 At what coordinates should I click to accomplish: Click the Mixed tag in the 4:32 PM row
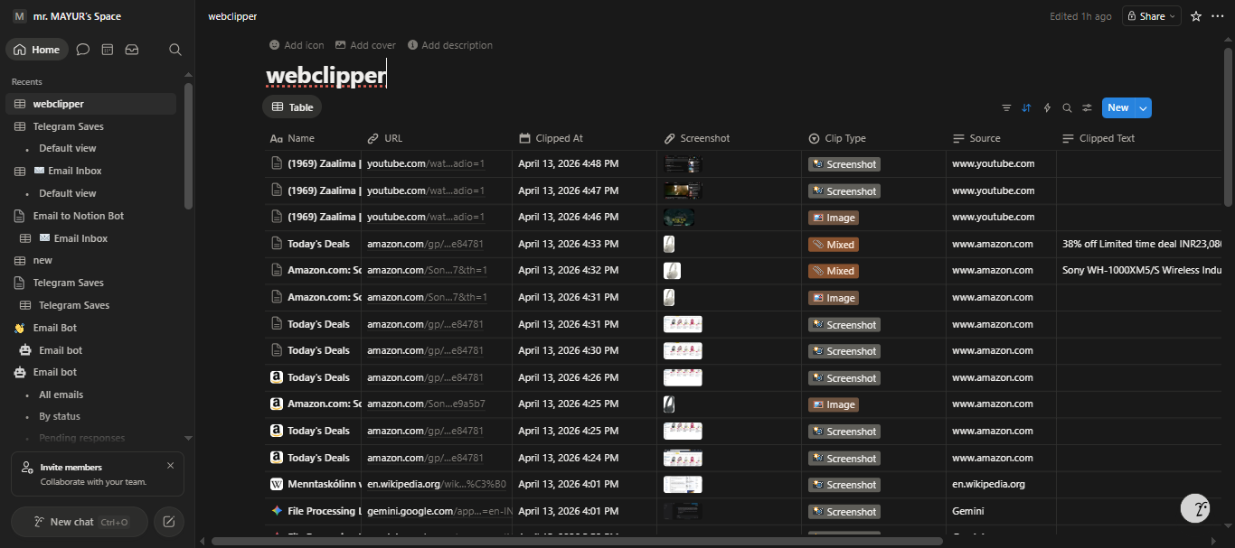tap(834, 271)
